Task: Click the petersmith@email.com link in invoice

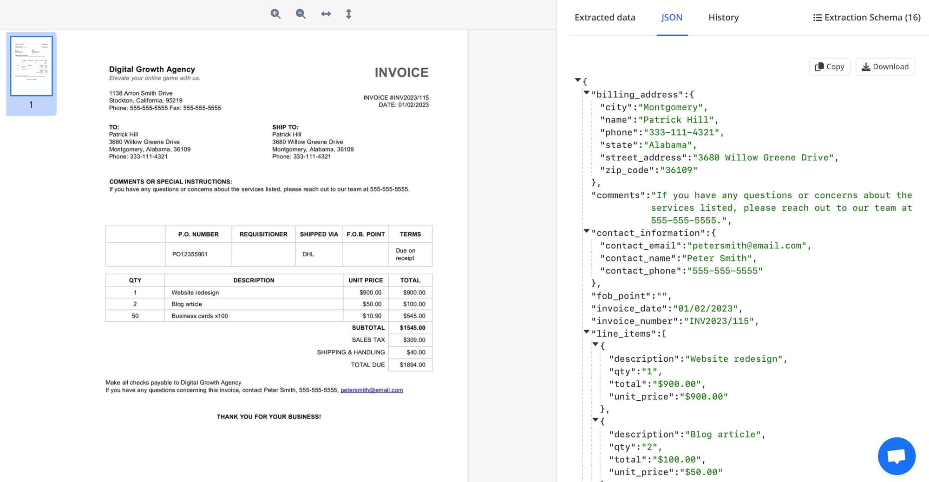Action: [372, 390]
